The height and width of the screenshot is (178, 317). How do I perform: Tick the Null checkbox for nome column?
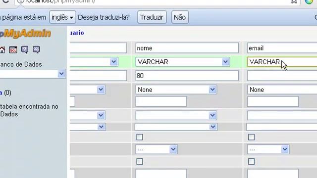(x=140, y=137)
